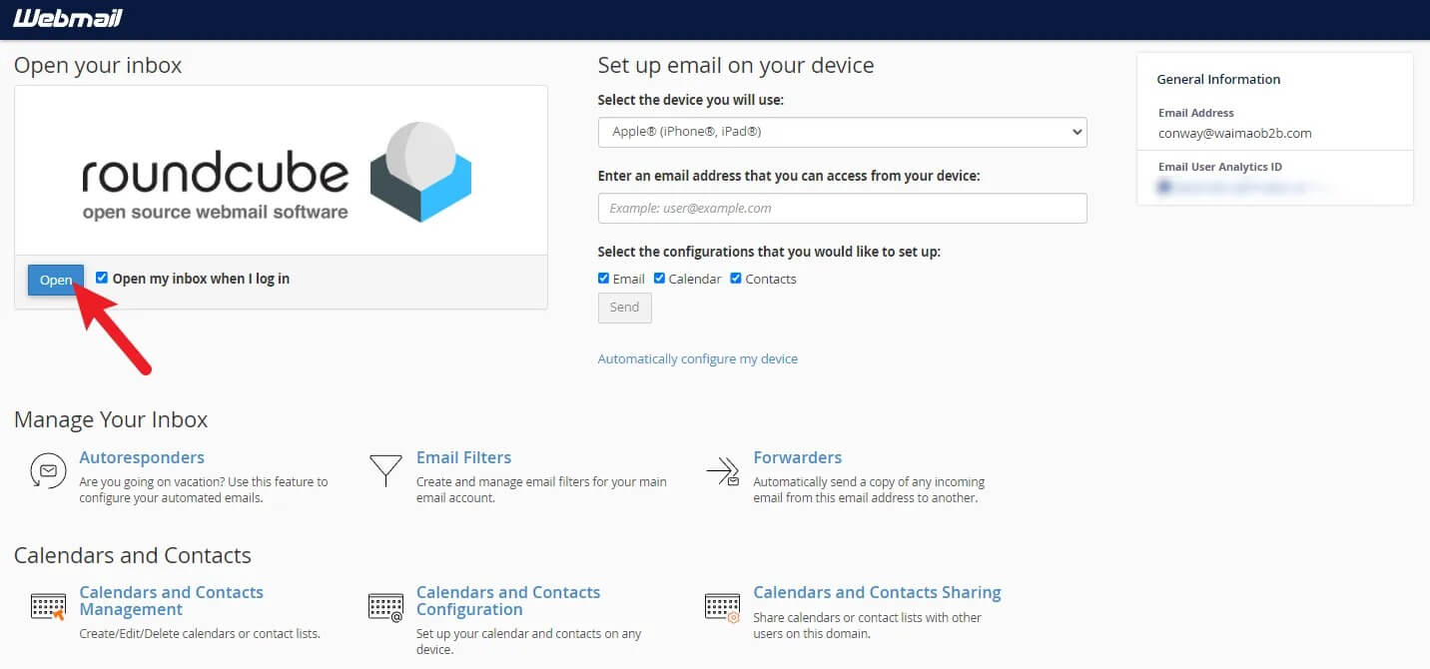
Task: Click the Webmail logo in header
Action: [x=69, y=18]
